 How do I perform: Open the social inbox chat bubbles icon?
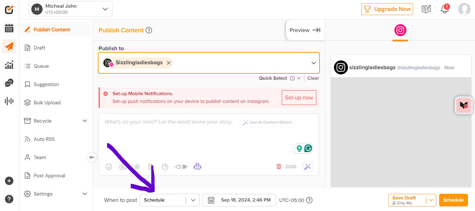click(x=9, y=83)
